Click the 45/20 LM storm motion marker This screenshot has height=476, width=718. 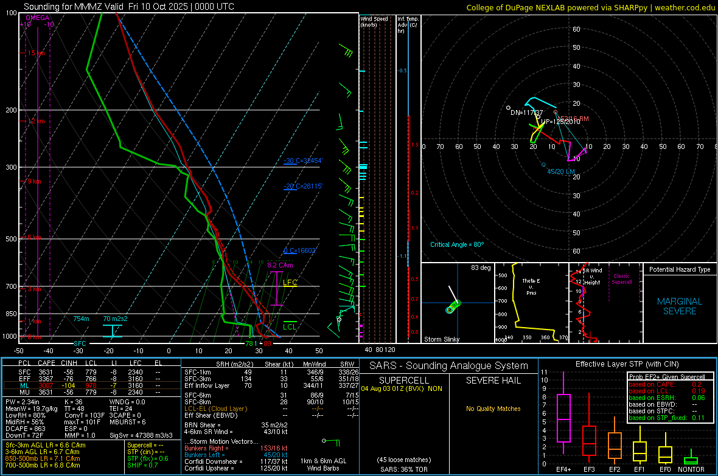click(561, 171)
